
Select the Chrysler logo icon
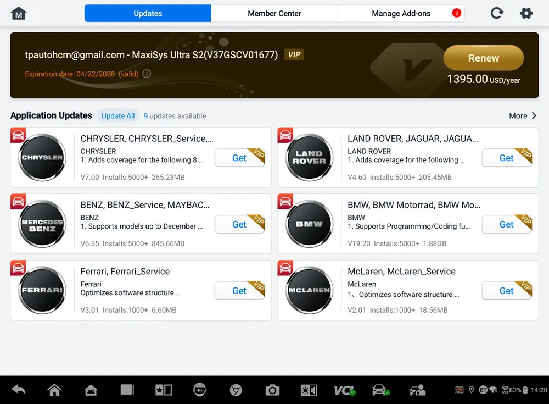coord(42,157)
